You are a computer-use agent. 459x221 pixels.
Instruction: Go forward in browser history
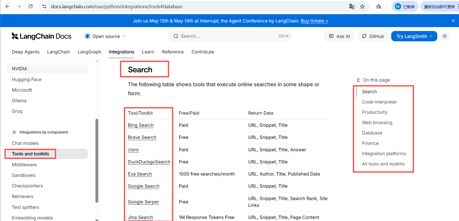(19, 6)
